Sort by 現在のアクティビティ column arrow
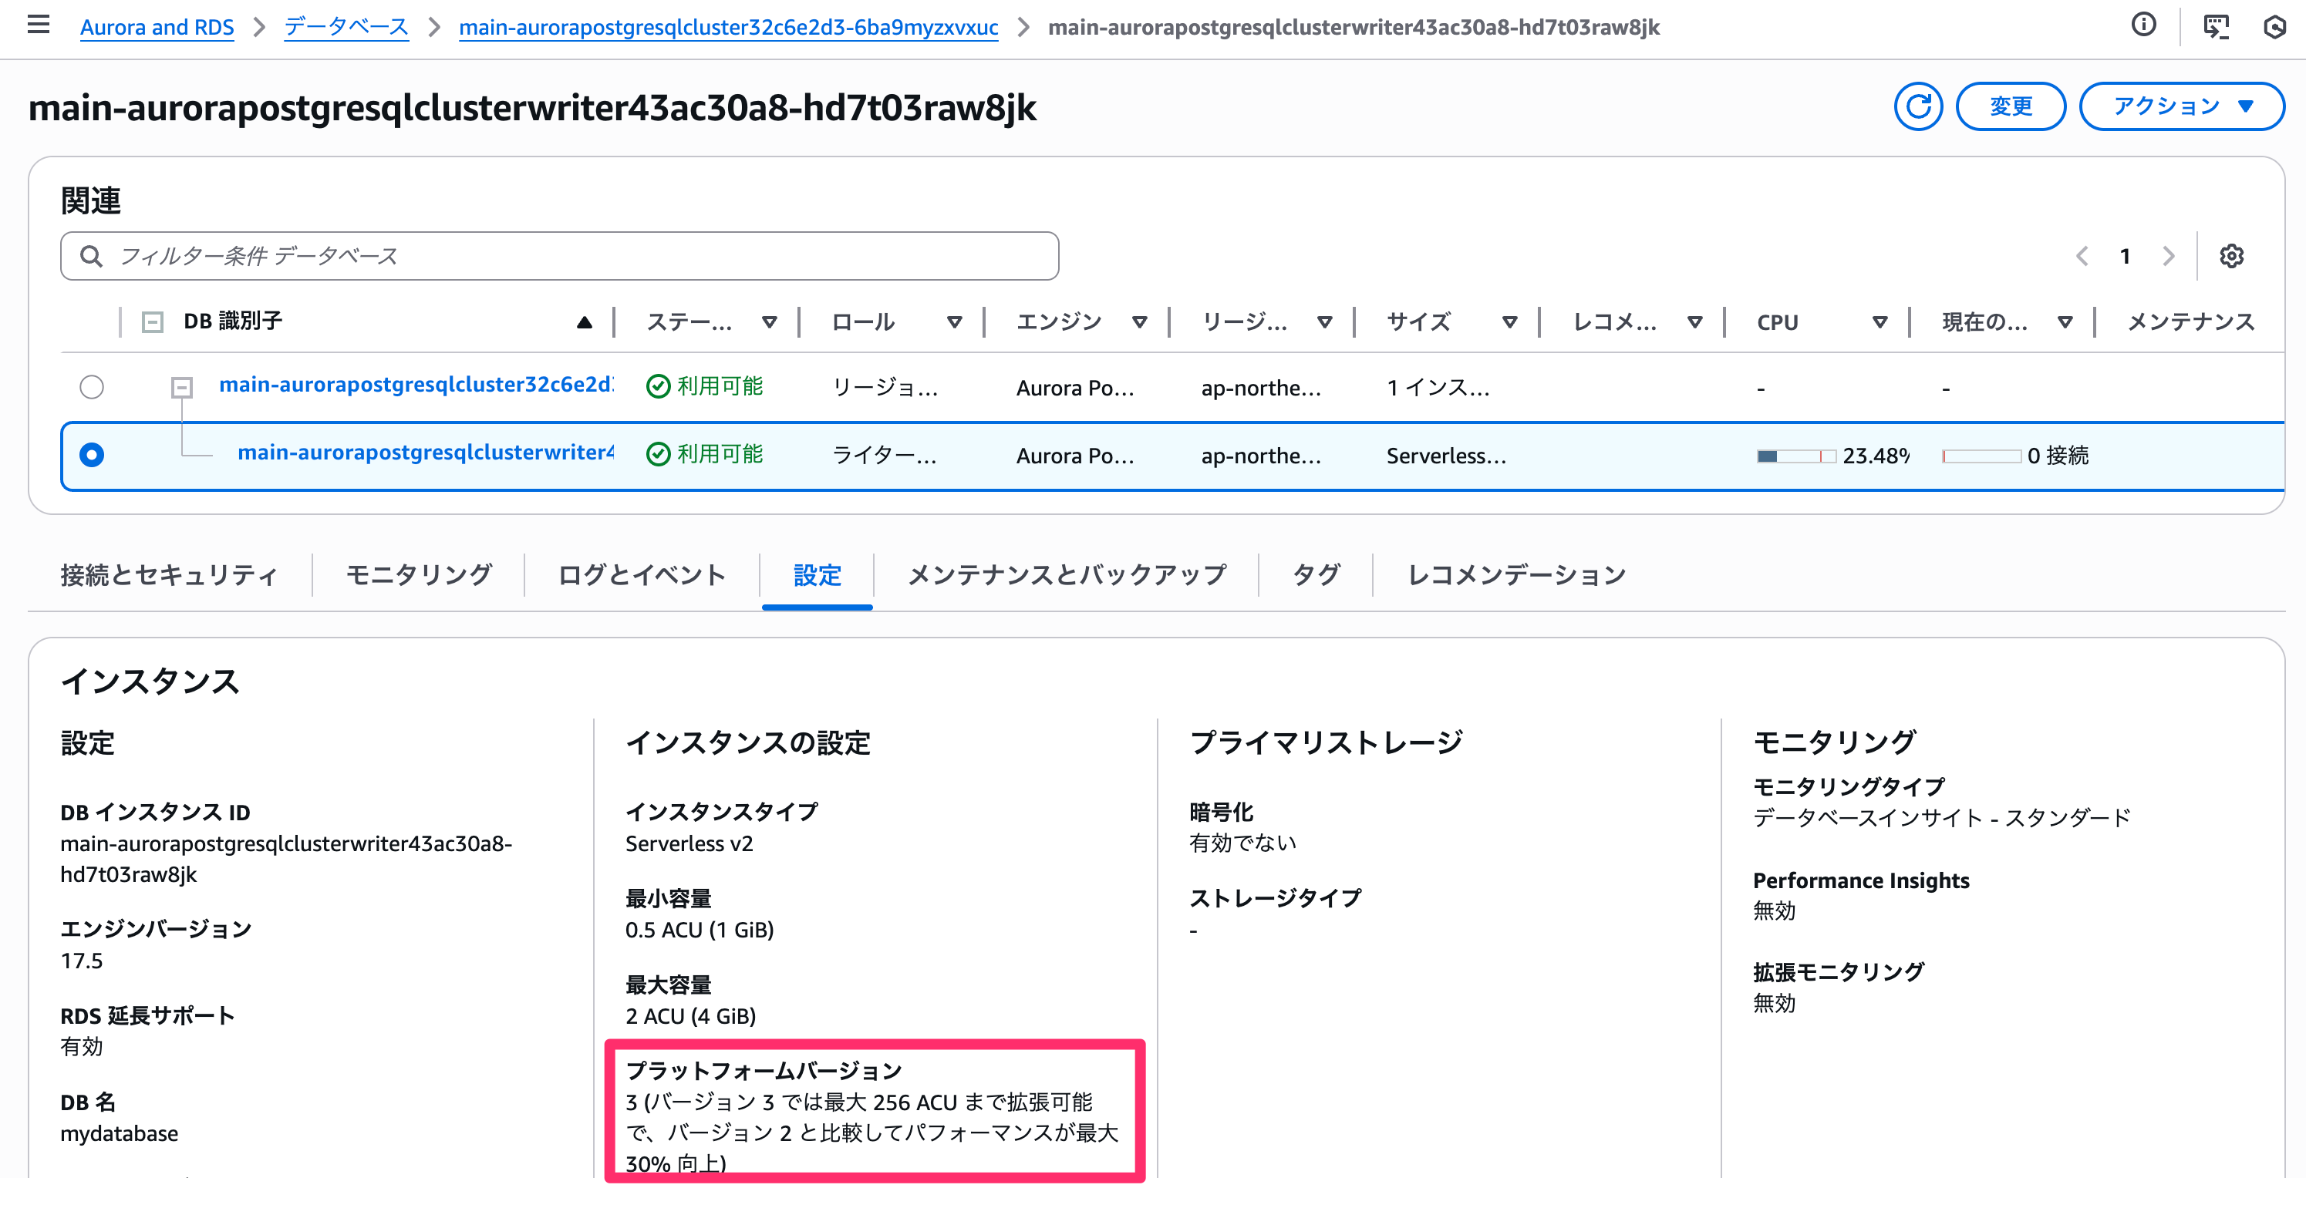The width and height of the screenshot is (2306, 1215). coord(2065,322)
